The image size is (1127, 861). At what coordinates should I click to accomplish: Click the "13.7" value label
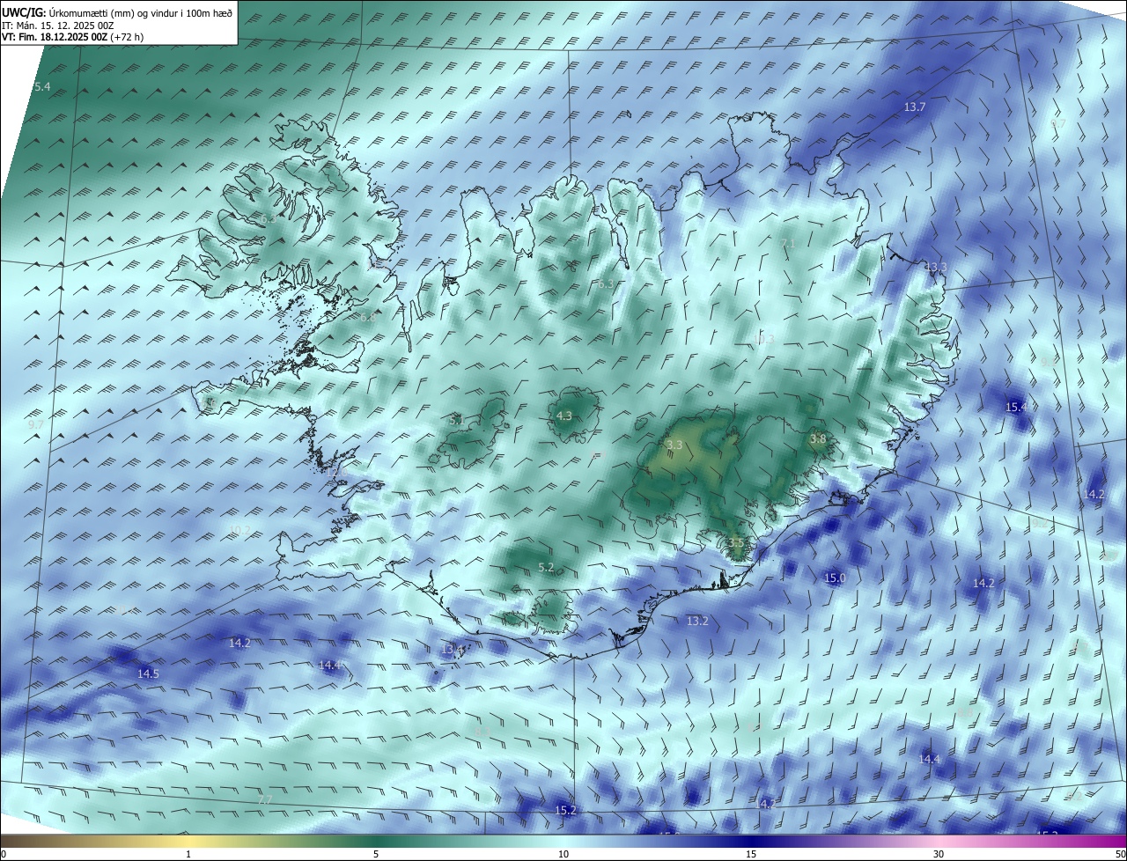(915, 107)
